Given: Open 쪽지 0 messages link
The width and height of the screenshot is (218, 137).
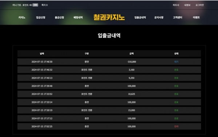Looking at the screenshot, I should 44,5.
